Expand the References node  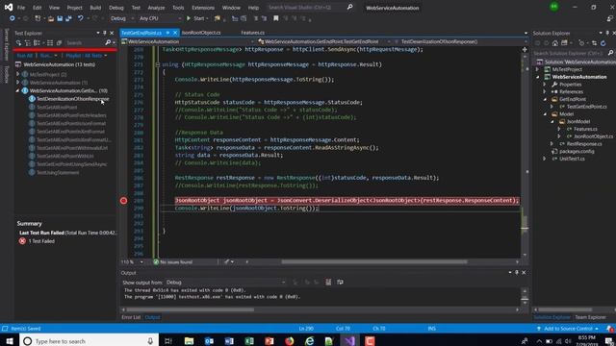coord(545,92)
